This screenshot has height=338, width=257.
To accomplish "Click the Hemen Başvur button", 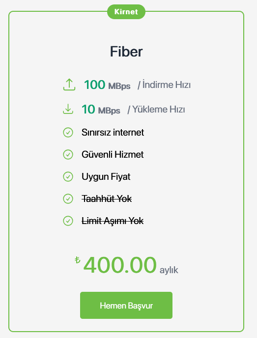I will pyautogui.click(x=126, y=305).
